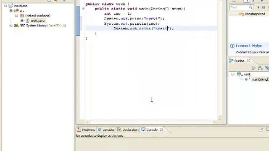The image size is (269, 151).
Task: Switch to the Declaration tab
Action: 128,130
